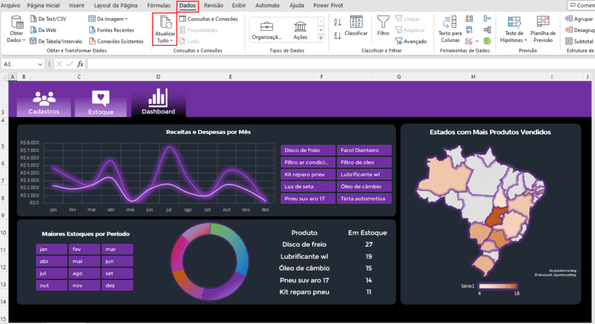Screen dimensions: 595x324
Task: Open the Fórmulas ribbon tab
Action: [159, 5]
